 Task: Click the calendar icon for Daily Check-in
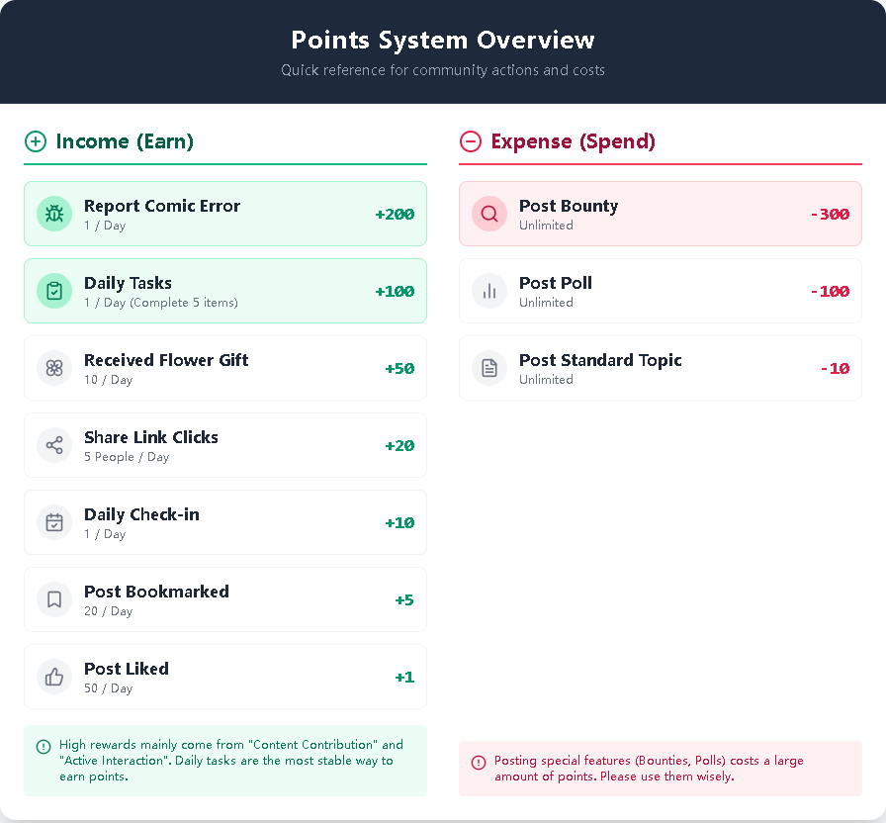point(54,522)
